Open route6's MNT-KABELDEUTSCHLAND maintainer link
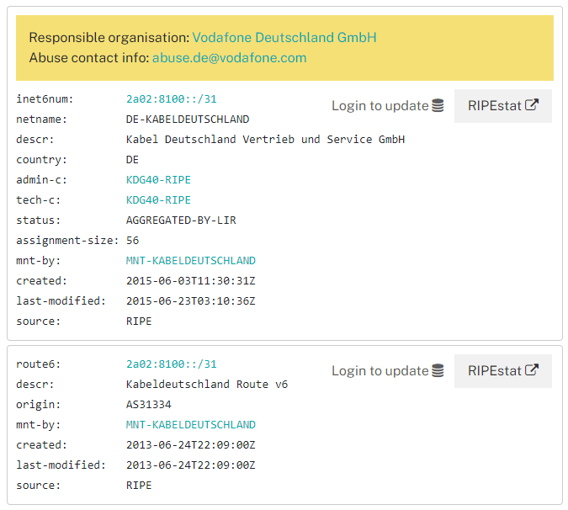Image resolution: width=568 pixels, height=510 pixels. 190,424
